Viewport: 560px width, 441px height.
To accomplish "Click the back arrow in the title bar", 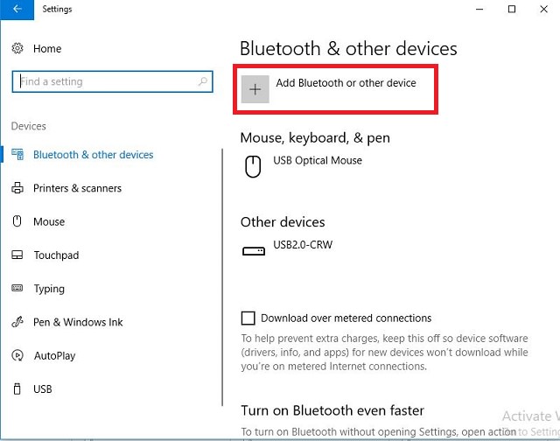I will click(16, 10).
